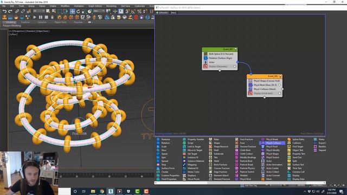The height and width of the screenshot is (195, 347).
Task: Select Display (Small dots) operator
Action: (x=265, y=93)
